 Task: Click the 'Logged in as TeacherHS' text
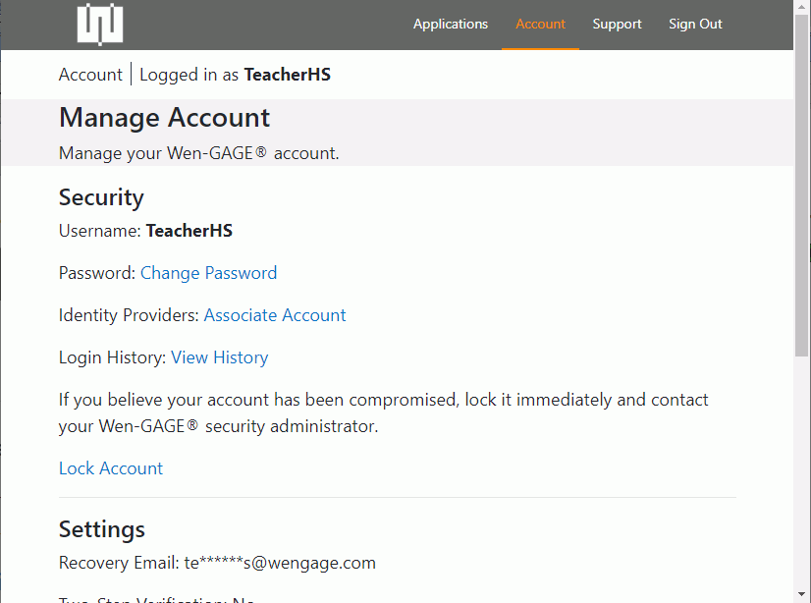tap(235, 75)
